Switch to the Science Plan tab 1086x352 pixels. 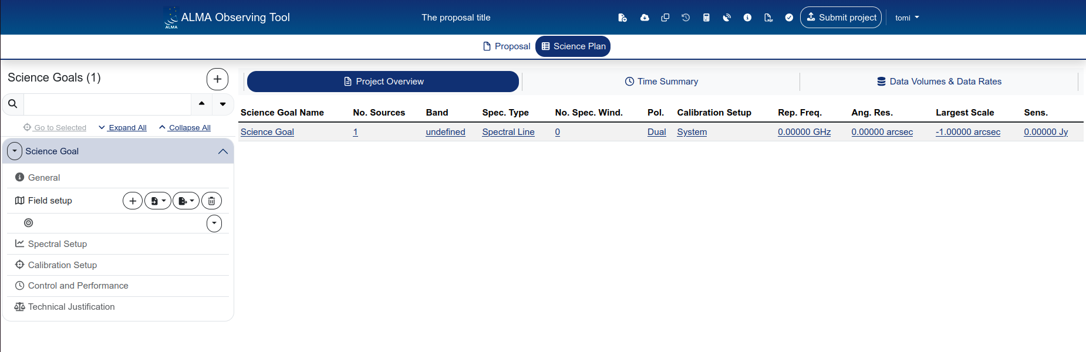(x=573, y=46)
